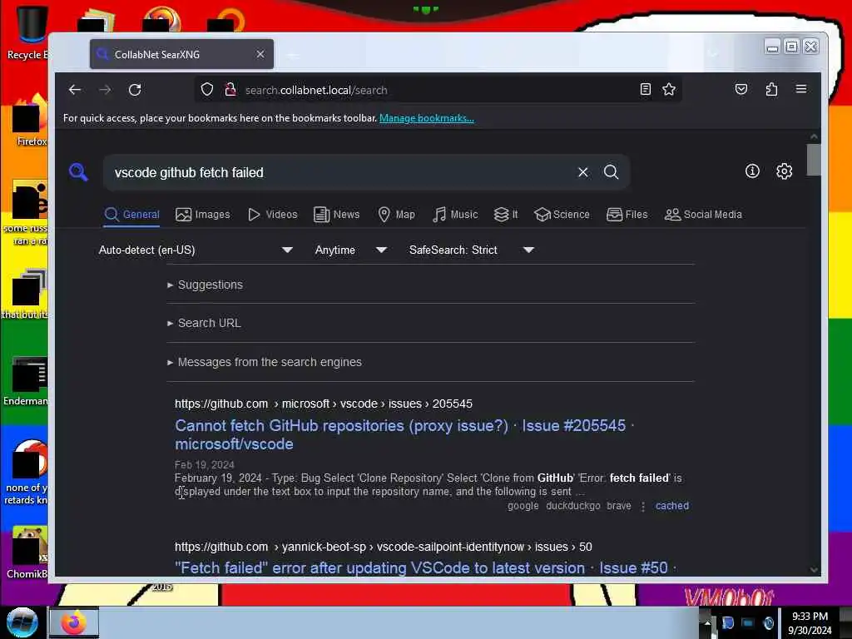Screen dimensions: 852x639
Task: Open the shield tracking protection icon
Action: coord(207,90)
